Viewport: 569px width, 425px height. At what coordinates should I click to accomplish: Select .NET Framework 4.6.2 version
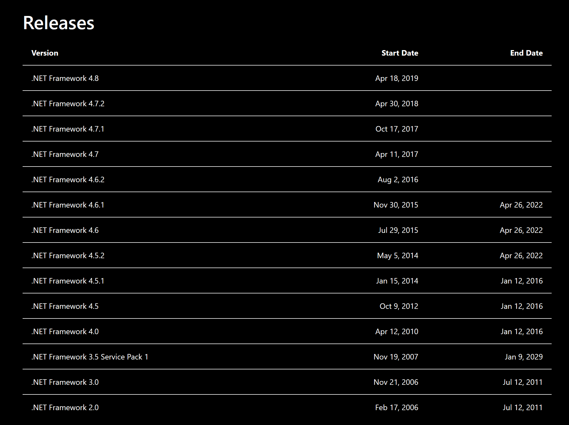click(68, 179)
